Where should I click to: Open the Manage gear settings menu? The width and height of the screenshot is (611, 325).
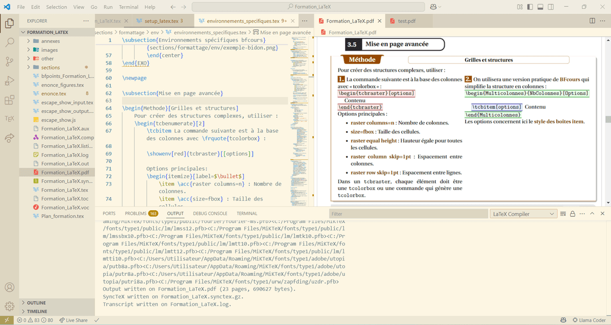point(10,306)
